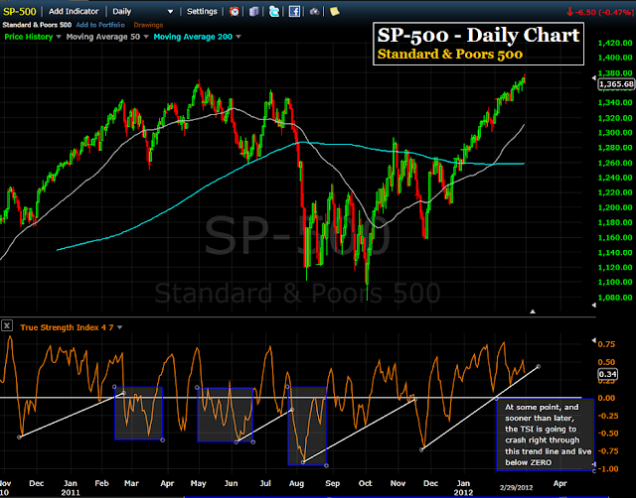
Task: Click the 1,300.00 price axis label
Action: coord(615,133)
